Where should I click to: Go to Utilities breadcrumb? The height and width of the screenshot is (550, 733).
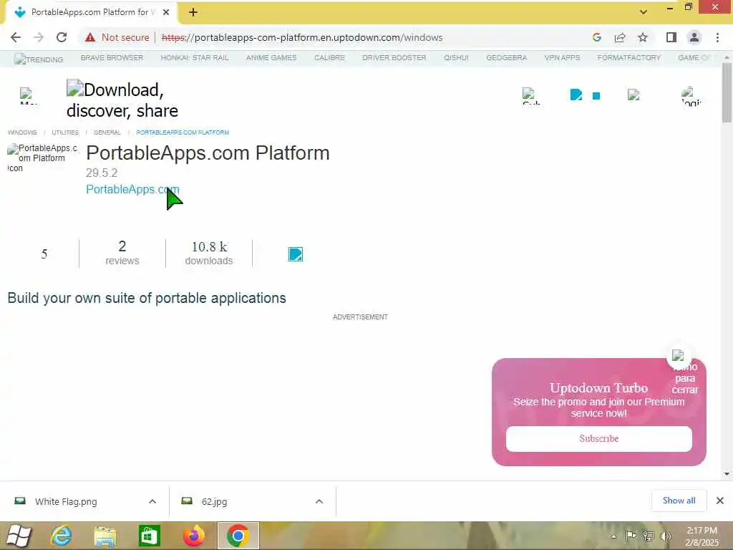[65, 132]
